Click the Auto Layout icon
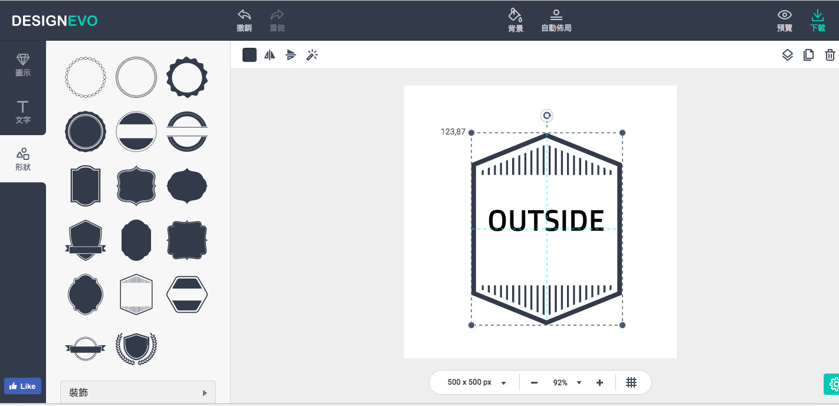 [556, 15]
